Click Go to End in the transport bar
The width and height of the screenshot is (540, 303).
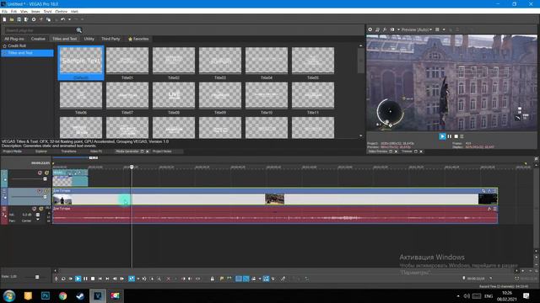point(107,279)
